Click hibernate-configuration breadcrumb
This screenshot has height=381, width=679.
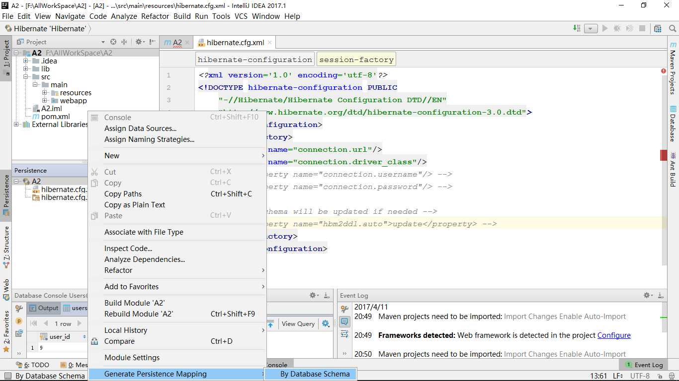[255, 60]
